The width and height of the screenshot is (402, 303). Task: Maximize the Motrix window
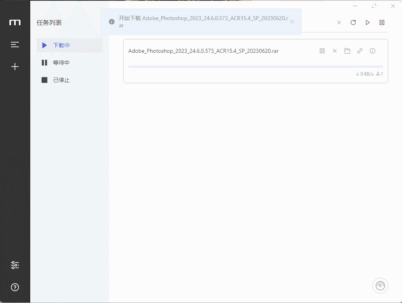pos(374,6)
